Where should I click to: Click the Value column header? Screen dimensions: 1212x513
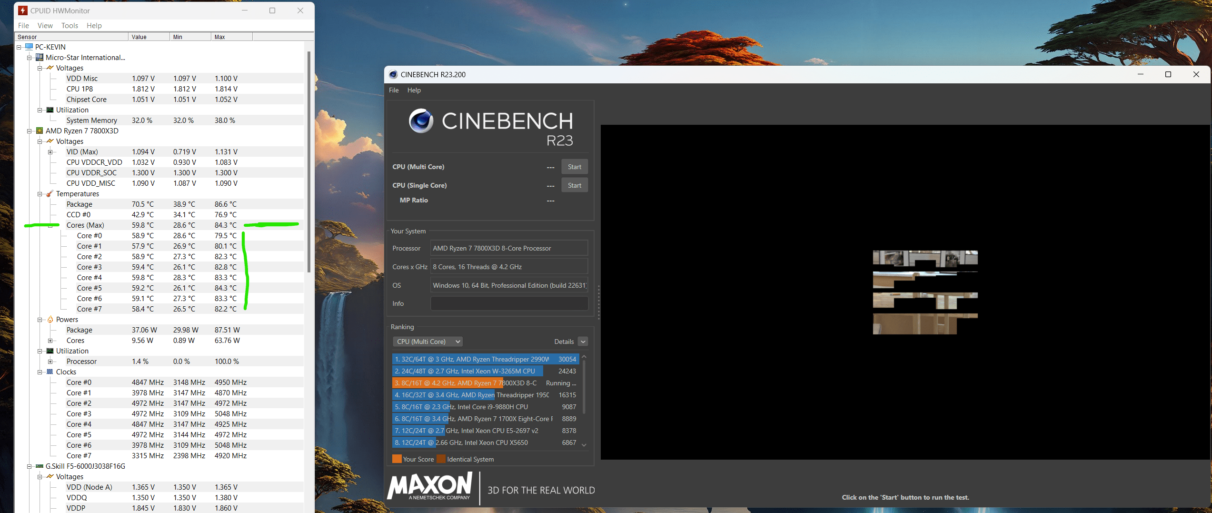[x=149, y=37]
